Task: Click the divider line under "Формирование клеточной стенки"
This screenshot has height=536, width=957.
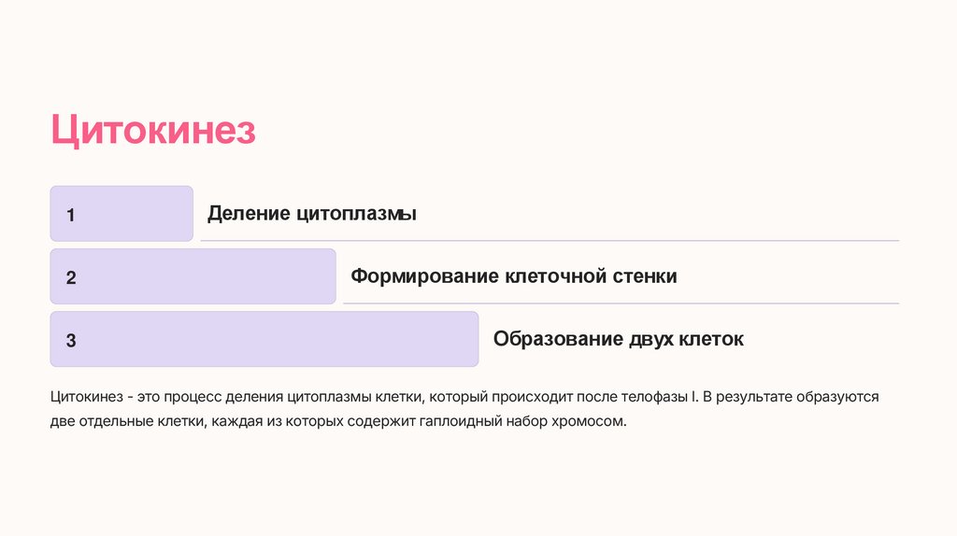Action: (x=621, y=303)
